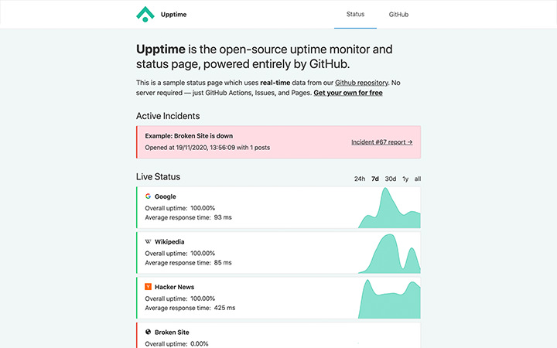Click the Upptime brand name in header
The image size is (557, 348).
click(x=174, y=15)
